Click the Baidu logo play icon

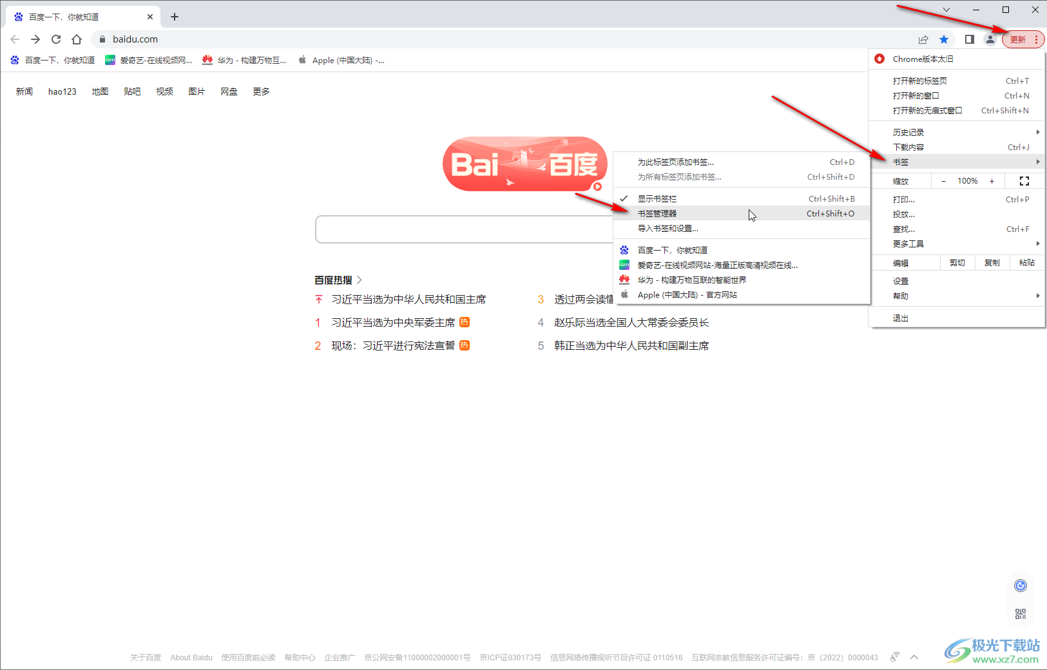tap(597, 187)
